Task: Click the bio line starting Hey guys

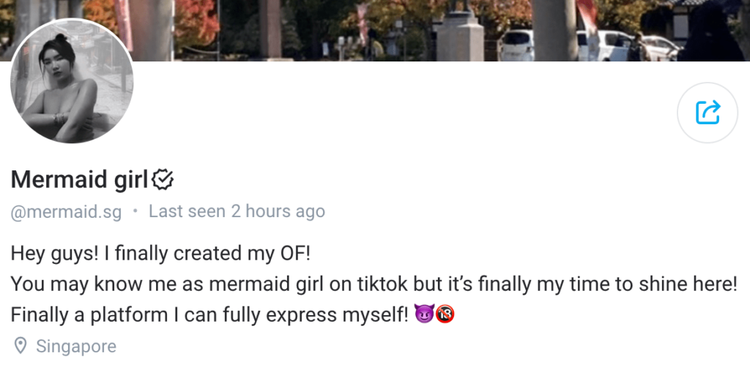Action: 160,254
